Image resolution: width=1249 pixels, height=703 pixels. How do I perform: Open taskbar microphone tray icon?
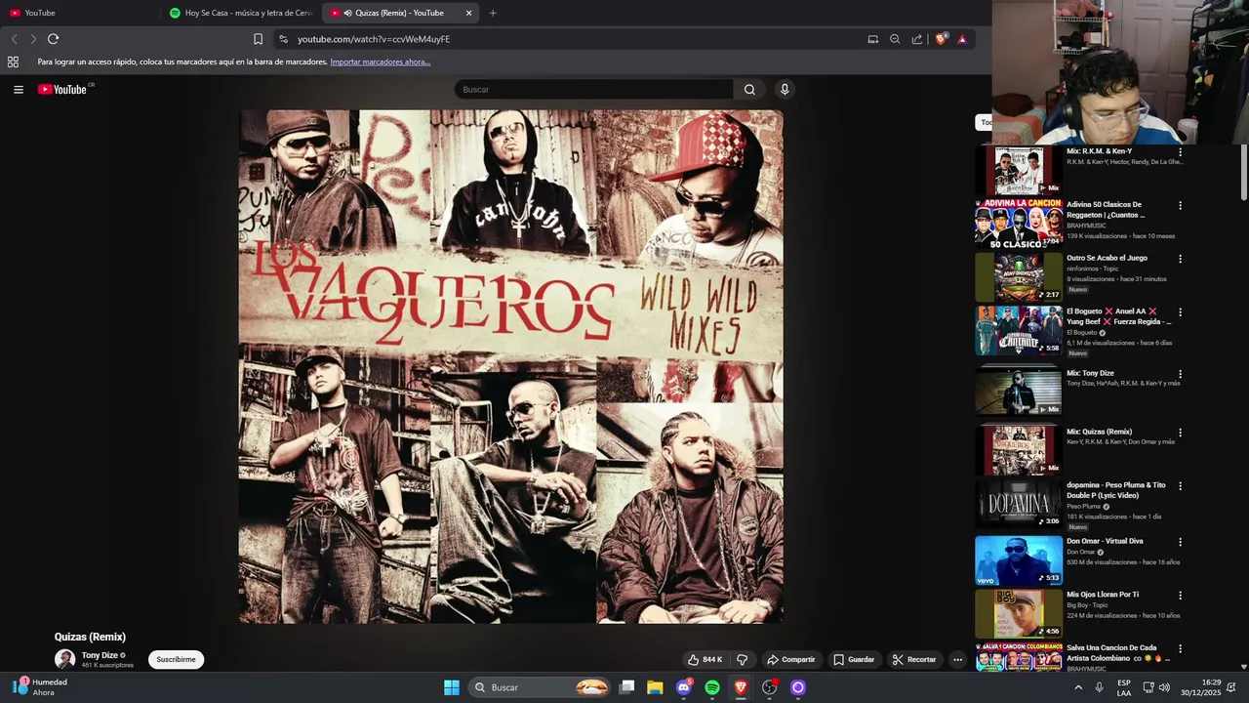1100,687
